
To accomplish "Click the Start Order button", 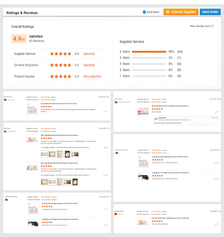I will (210, 12).
